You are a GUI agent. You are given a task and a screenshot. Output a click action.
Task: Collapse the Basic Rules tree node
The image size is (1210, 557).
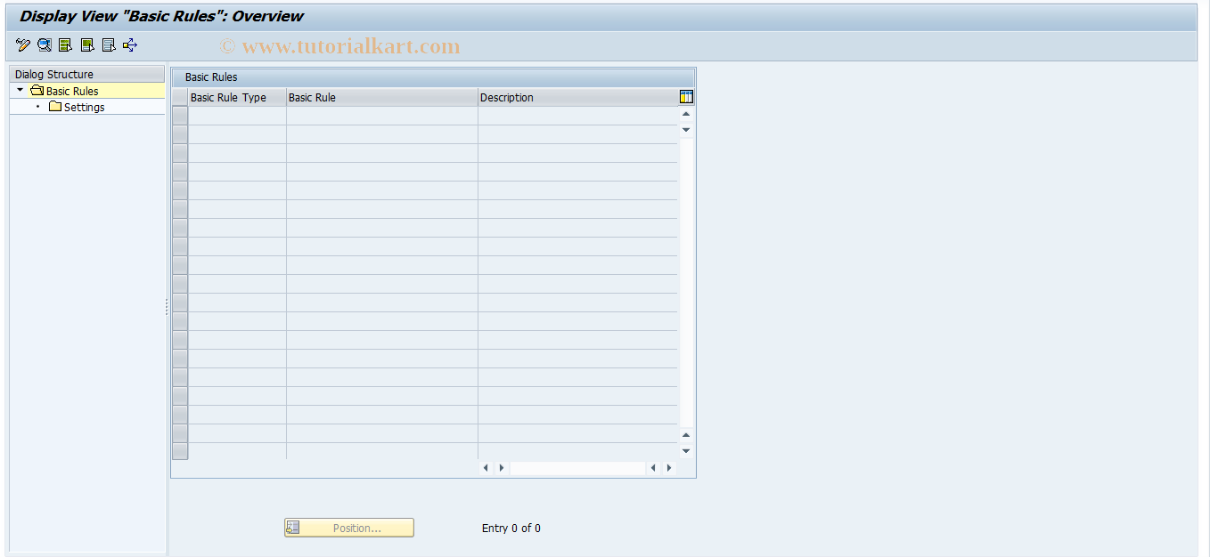pyautogui.click(x=20, y=90)
